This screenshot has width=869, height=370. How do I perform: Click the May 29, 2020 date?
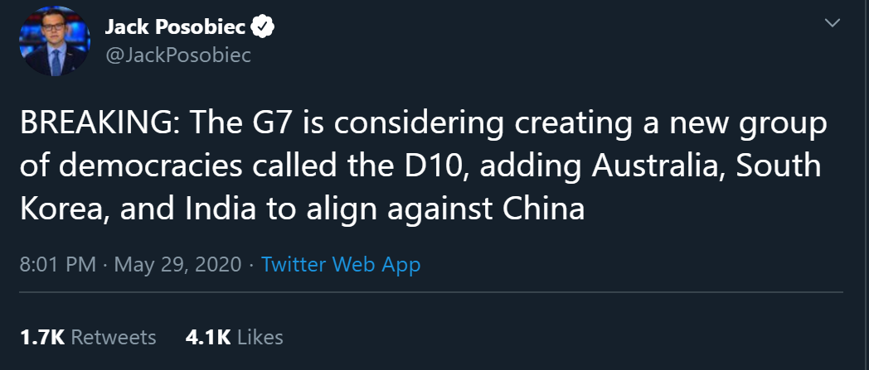177,265
